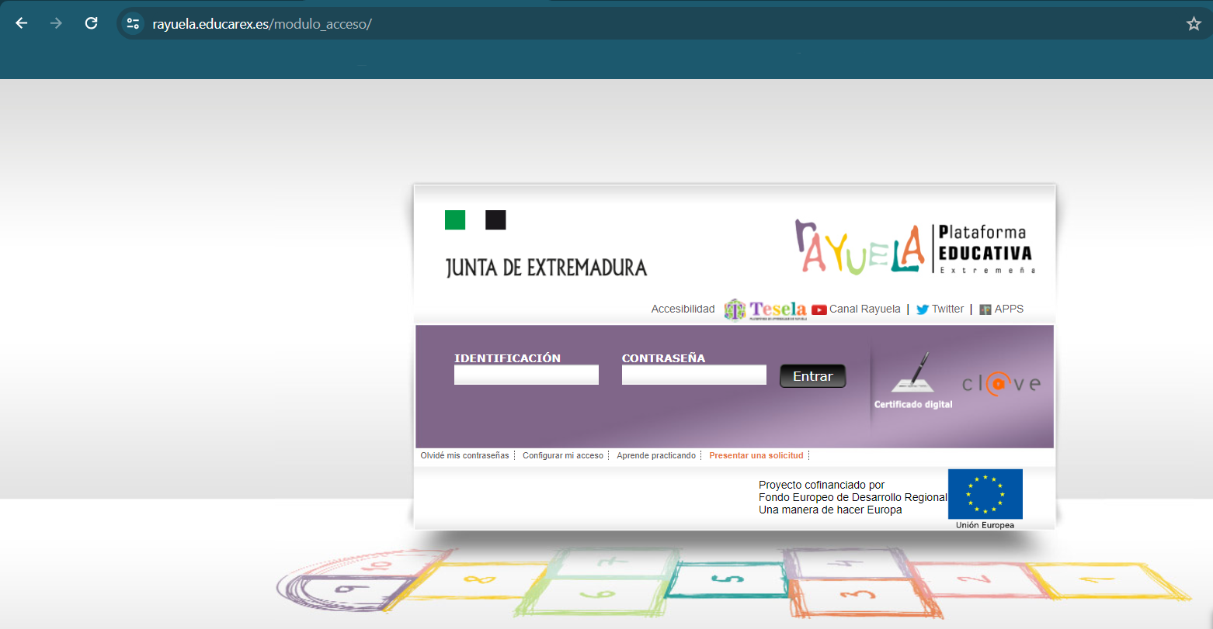This screenshot has width=1213, height=629.
Task: Open Presentar una solicitud link
Action: tap(756, 455)
